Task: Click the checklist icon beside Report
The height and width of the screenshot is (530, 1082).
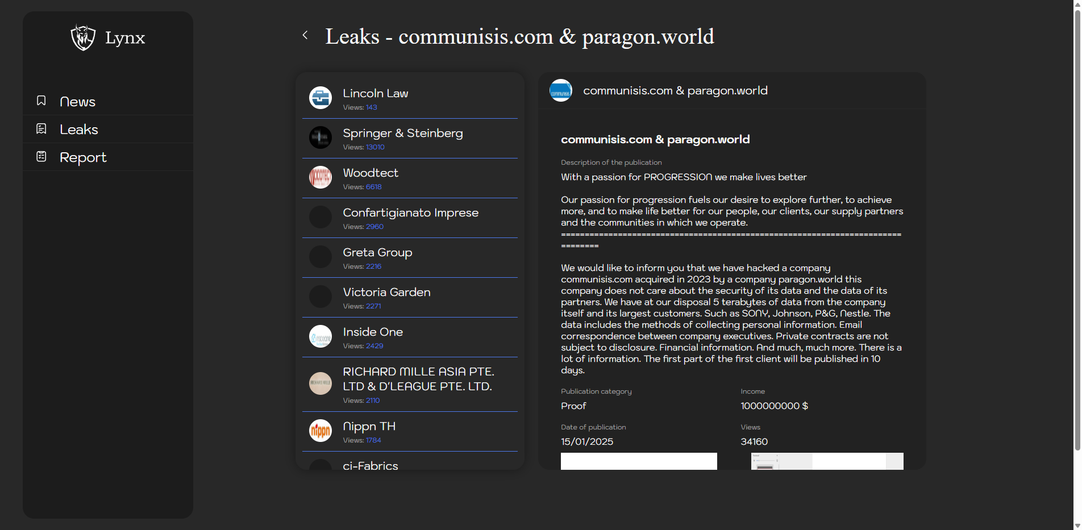Action: click(41, 156)
